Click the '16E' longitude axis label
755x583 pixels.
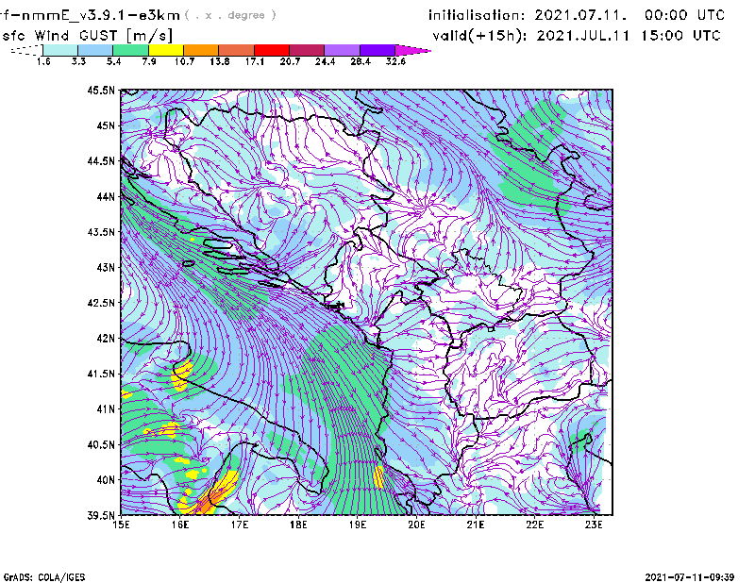click(x=180, y=525)
